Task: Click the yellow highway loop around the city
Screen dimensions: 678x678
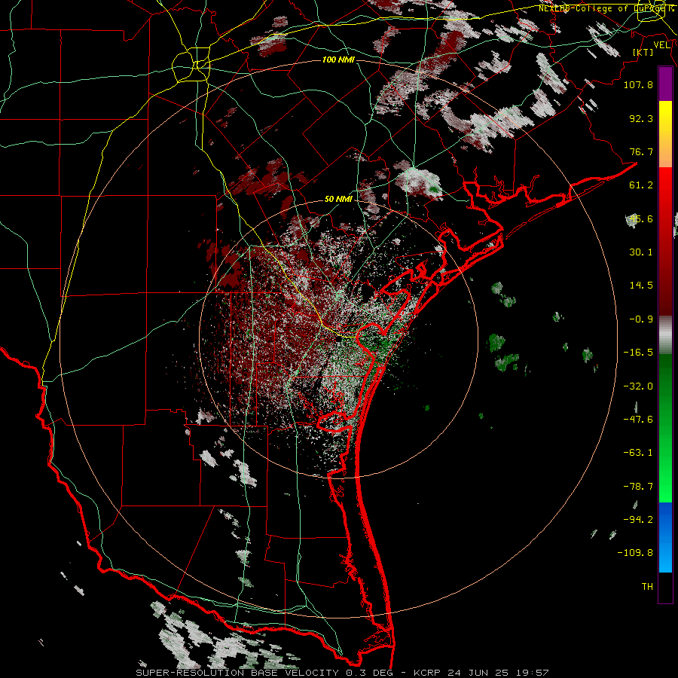Action: (191, 66)
